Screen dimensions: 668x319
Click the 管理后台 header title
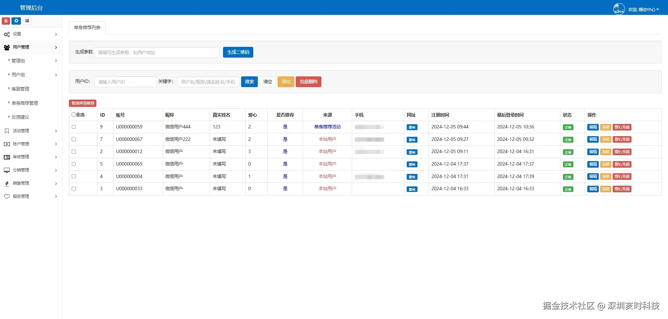pyautogui.click(x=31, y=8)
